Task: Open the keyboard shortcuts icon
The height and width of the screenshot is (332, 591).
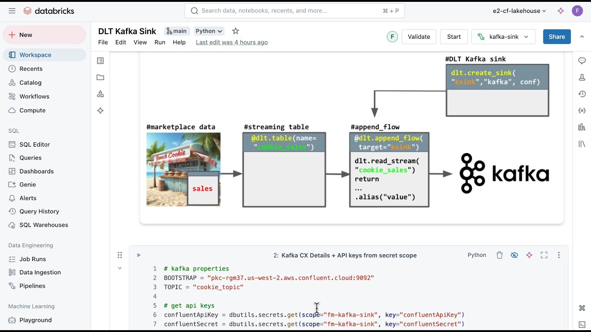Action: coord(582,308)
